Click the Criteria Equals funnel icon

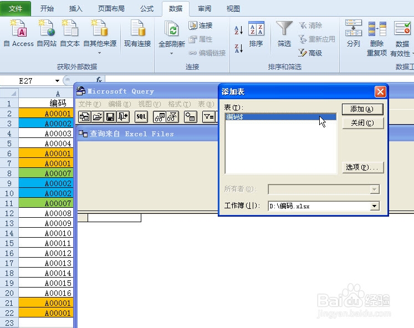208,117
